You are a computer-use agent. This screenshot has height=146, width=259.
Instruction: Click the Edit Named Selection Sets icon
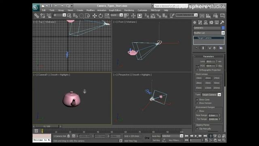[x=172, y=16]
